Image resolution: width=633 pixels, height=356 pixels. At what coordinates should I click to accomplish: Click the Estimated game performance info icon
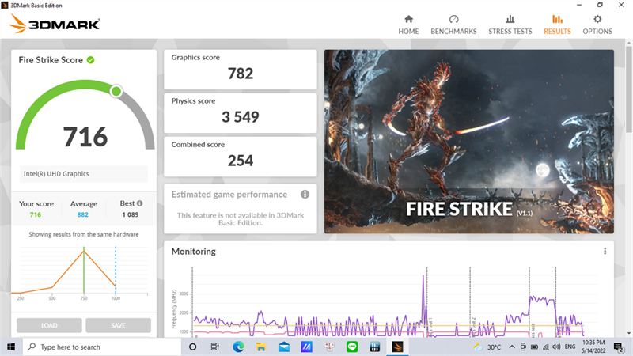click(305, 195)
